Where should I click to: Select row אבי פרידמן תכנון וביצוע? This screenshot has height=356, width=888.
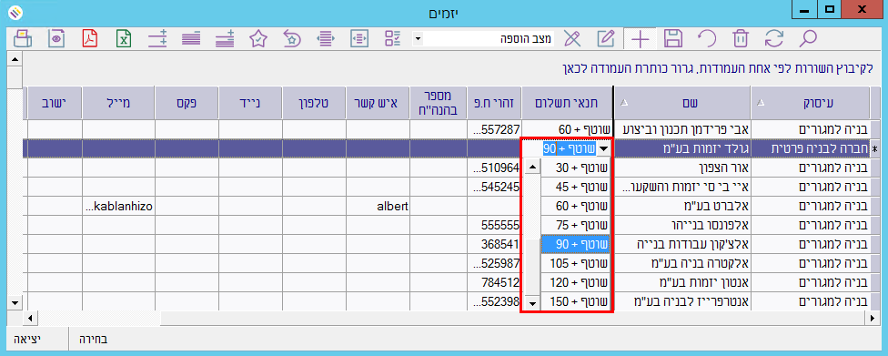pos(681,129)
